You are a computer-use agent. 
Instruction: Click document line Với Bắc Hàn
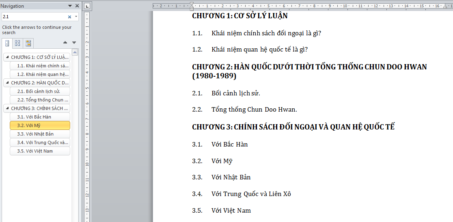tap(230, 144)
